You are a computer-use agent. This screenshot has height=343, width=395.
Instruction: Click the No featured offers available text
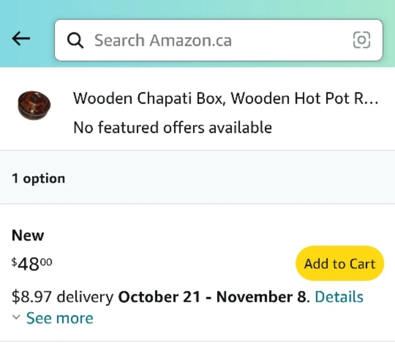click(x=172, y=127)
